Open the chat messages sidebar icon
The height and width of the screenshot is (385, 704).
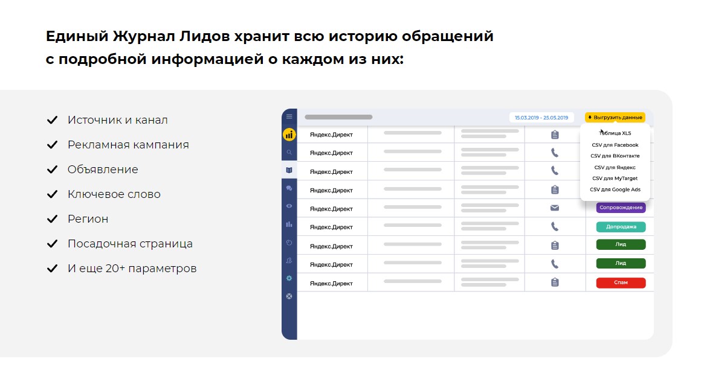pyautogui.click(x=289, y=188)
